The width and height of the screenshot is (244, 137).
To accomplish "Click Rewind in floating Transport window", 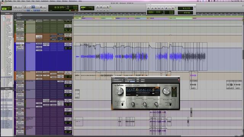I will click(156, 8).
